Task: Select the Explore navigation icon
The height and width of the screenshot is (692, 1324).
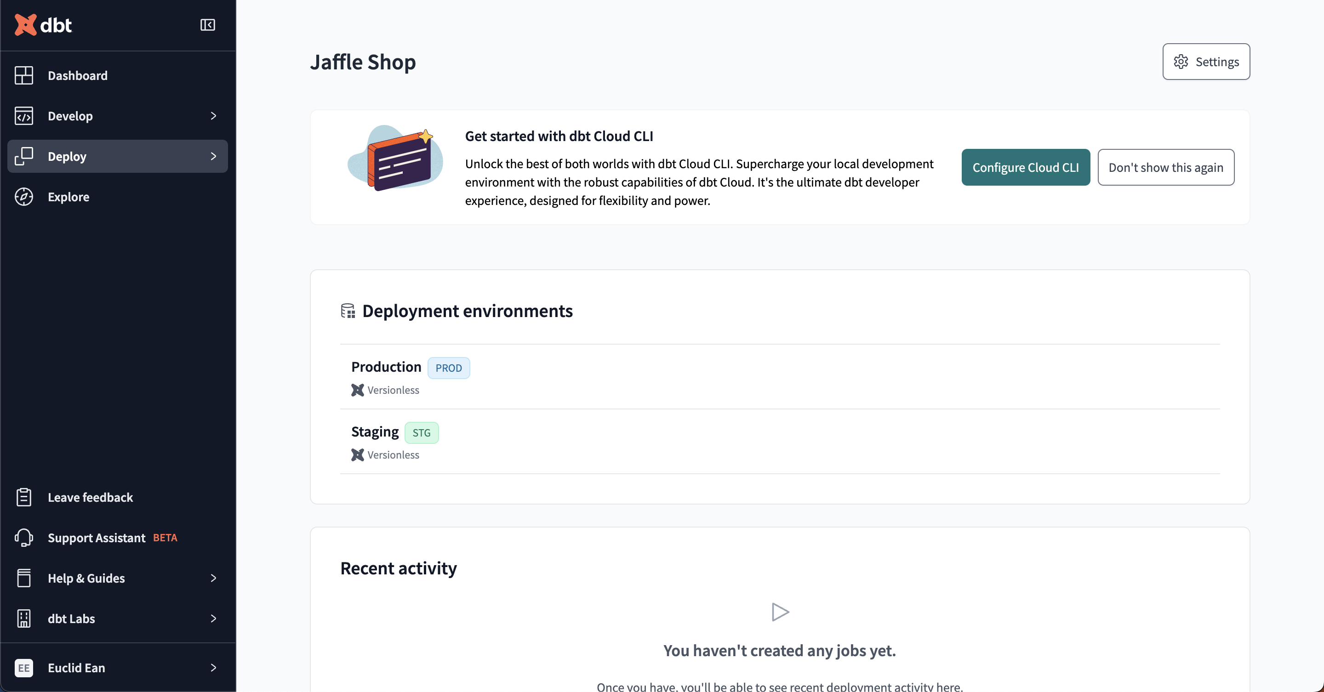Action: pyautogui.click(x=23, y=196)
